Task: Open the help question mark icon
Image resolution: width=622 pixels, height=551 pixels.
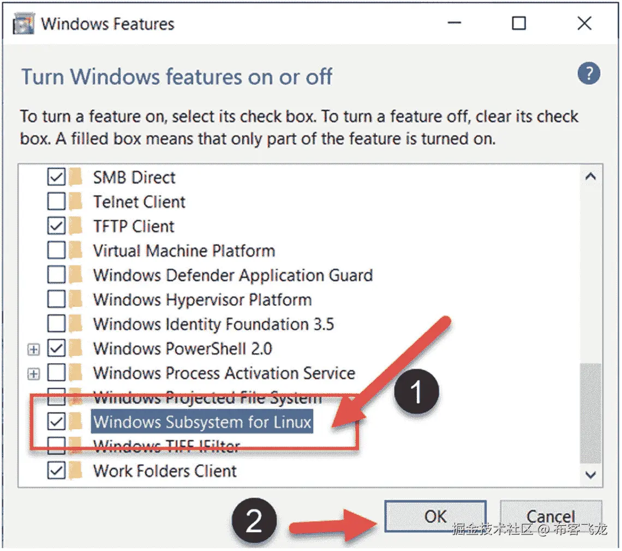Action: 589,73
